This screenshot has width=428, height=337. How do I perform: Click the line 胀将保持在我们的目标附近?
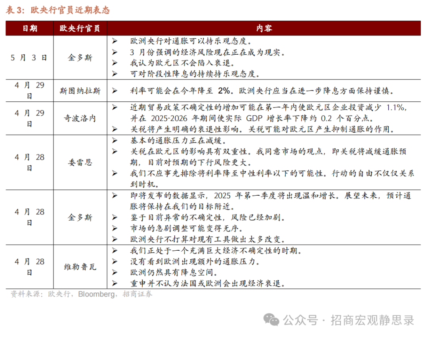182,207
